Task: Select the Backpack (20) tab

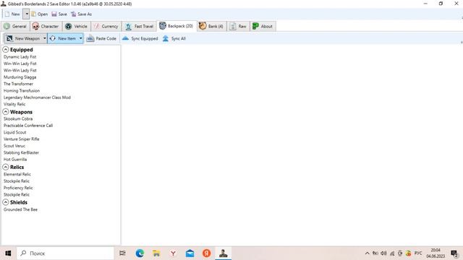Action: (x=177, y=26)
